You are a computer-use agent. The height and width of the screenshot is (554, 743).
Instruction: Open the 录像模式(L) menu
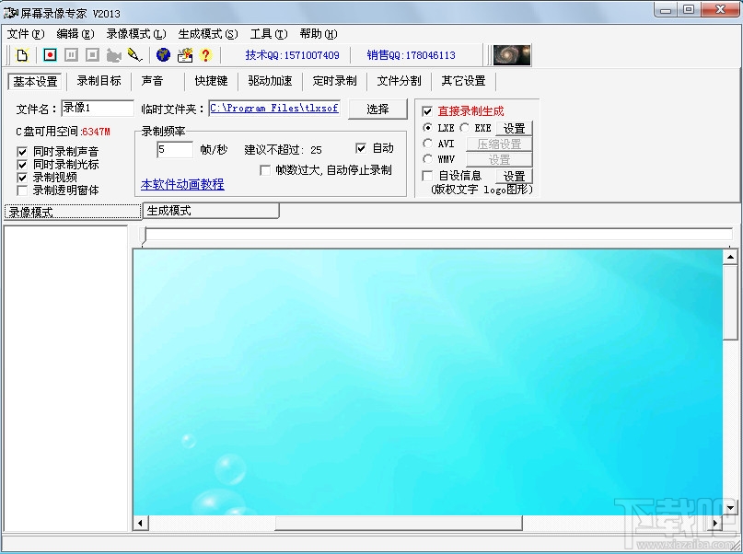[136, 34]
